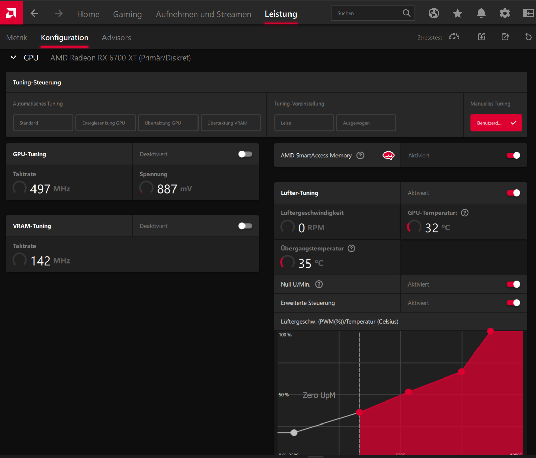Click the Zero UpM chart label
This screenshot has height=458, width=536.
point(319,395)
